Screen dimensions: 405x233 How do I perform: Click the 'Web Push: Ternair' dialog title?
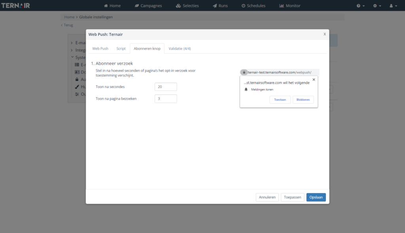coord(105,34)
